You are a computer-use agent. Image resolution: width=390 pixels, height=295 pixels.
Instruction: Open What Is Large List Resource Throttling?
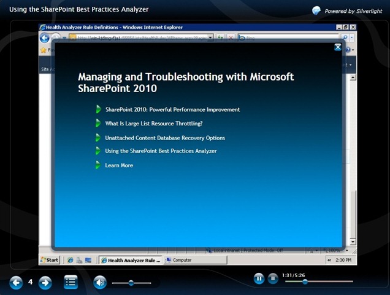tap(154, 124)
